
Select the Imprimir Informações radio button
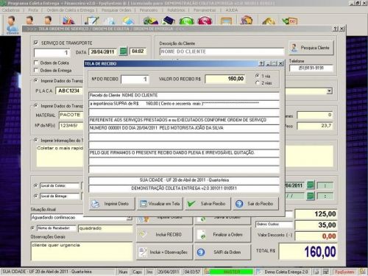[36, 140]
